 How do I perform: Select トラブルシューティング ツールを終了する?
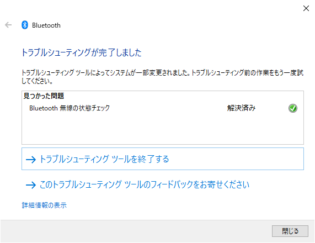coord(163,159)
